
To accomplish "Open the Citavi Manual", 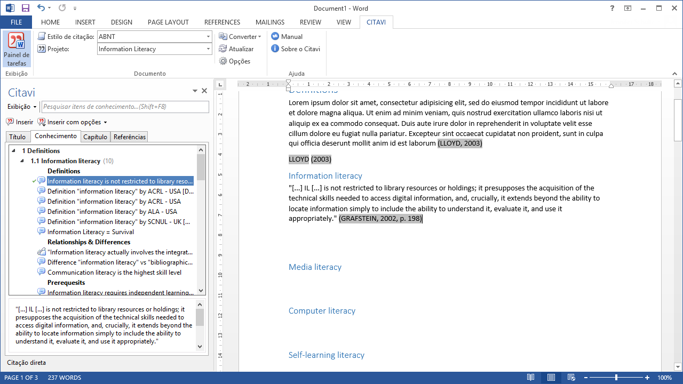I will coord(287,37).
